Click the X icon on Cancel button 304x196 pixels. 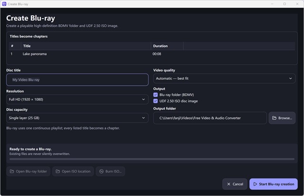[x=228, y=184]
